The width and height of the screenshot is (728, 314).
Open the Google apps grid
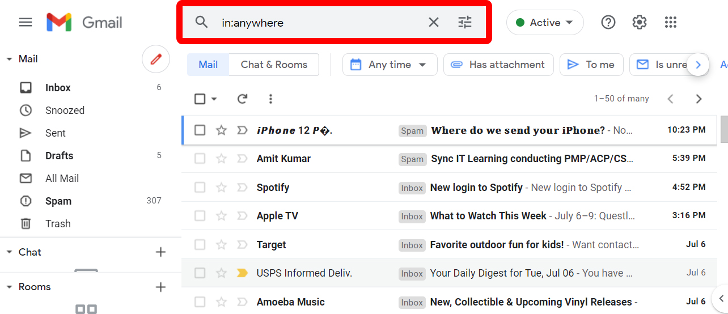671,22
